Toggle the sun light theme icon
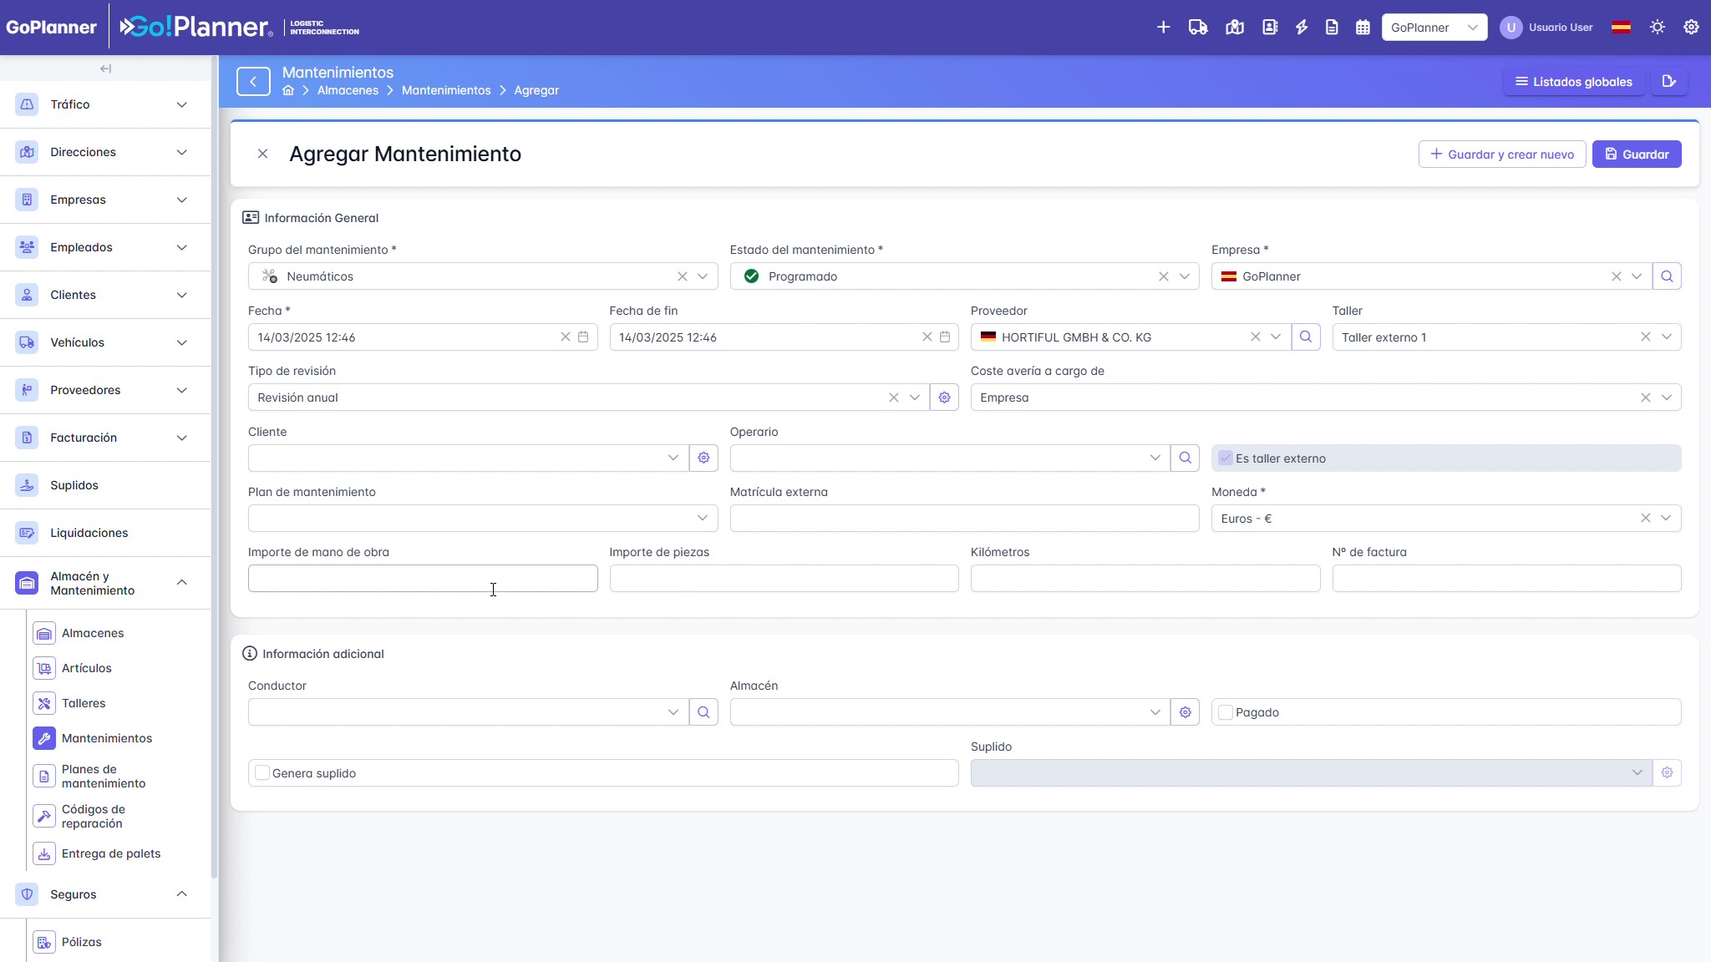 pos(1658,28)
